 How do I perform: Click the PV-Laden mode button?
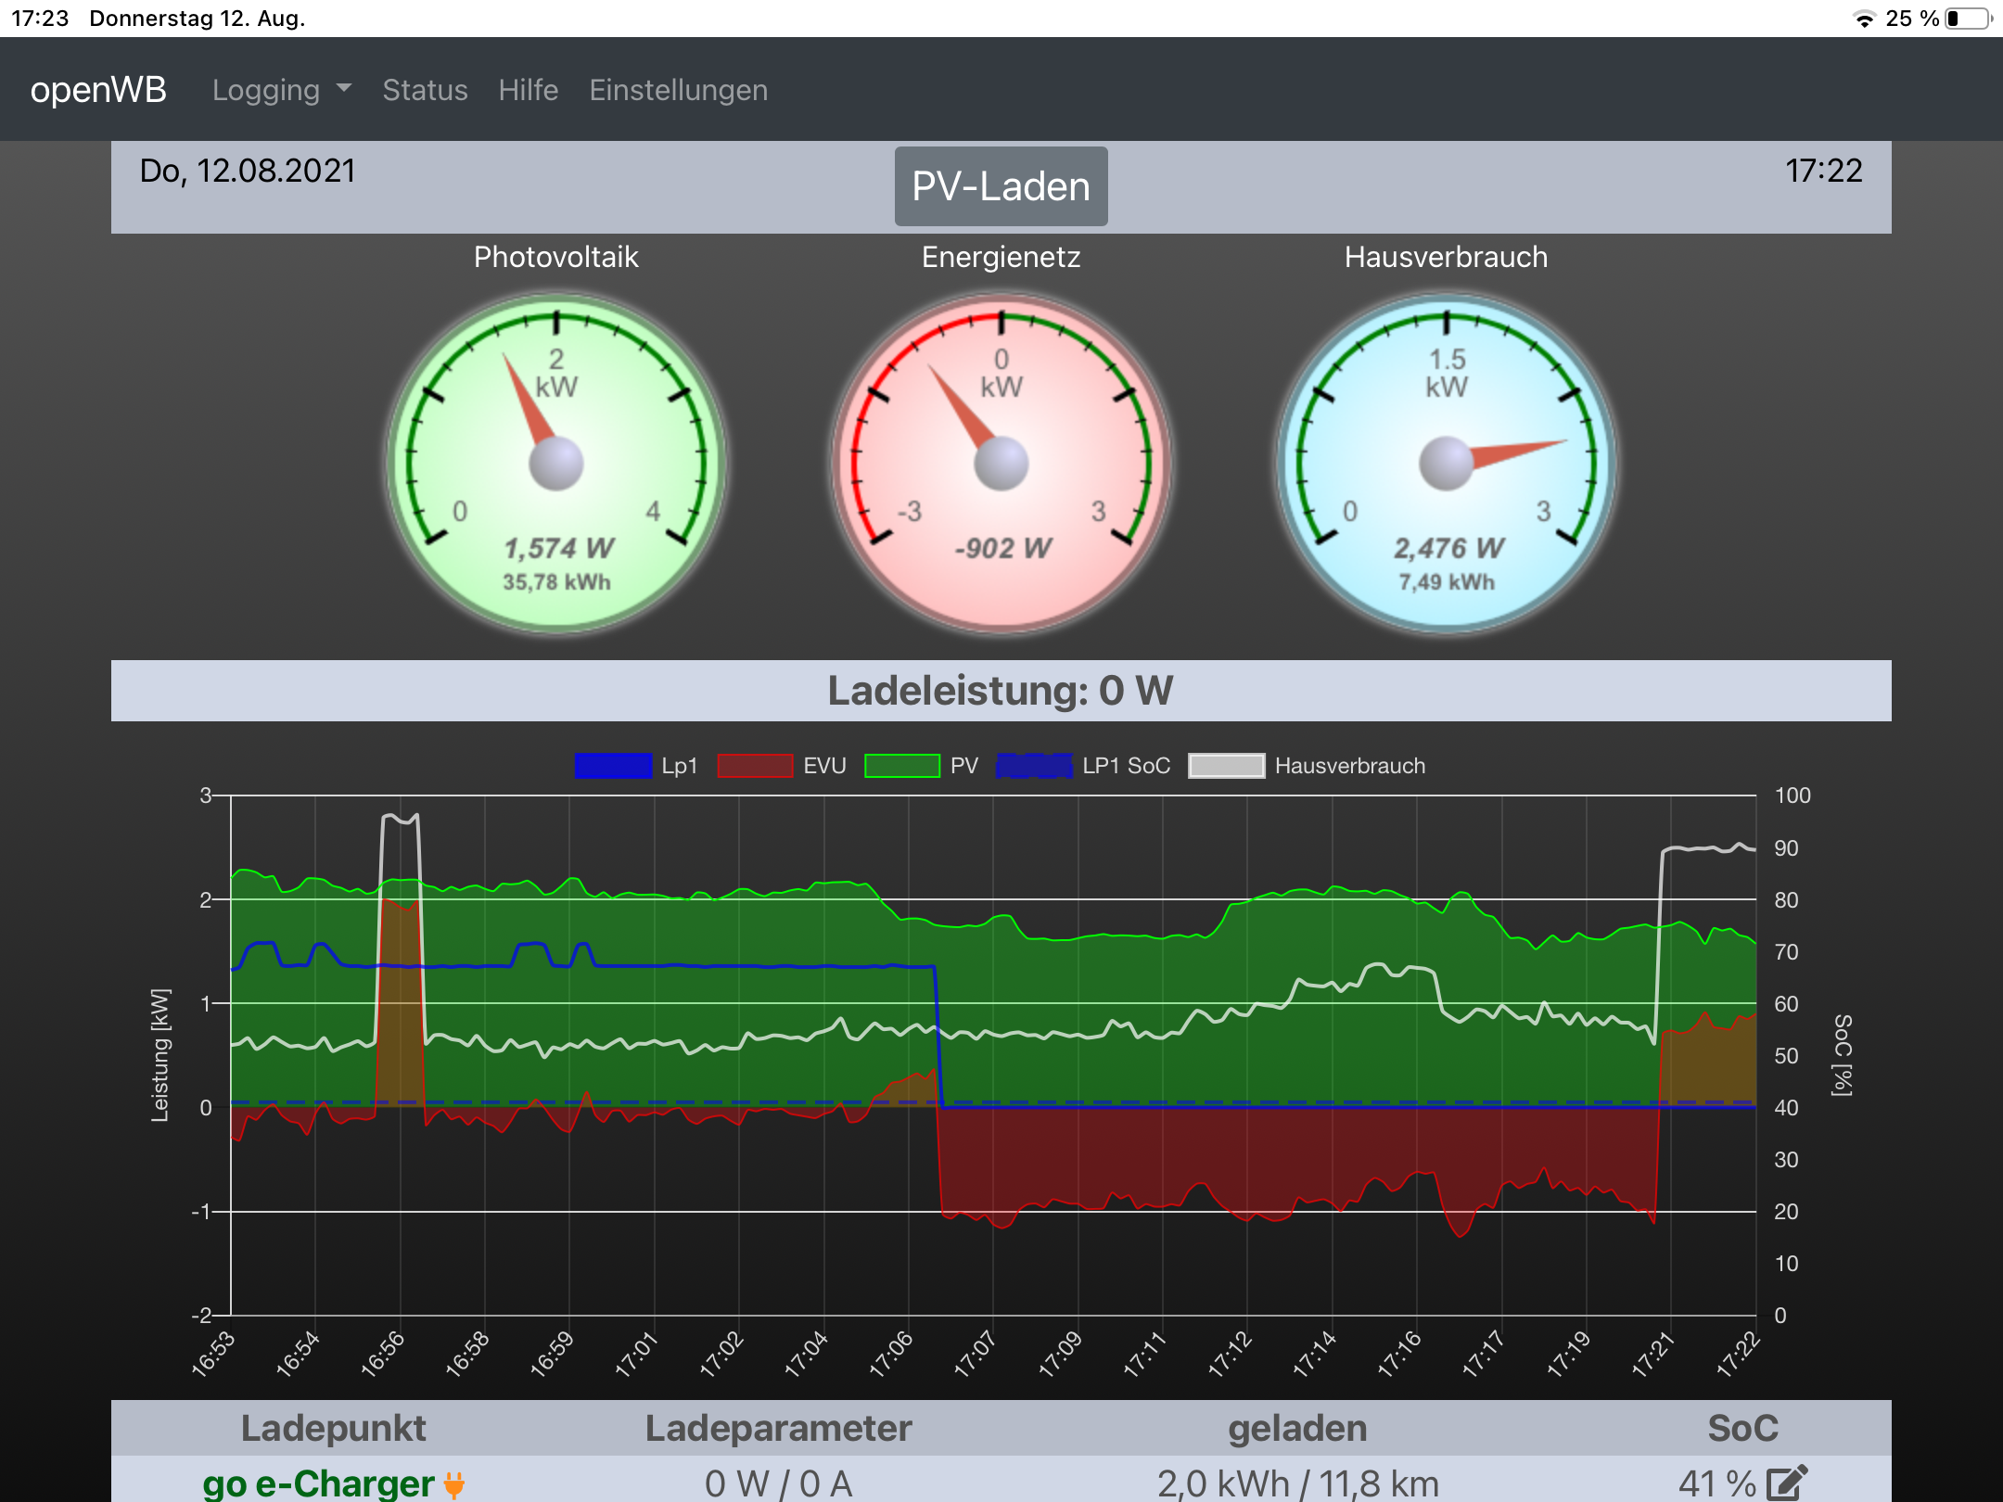tap(1001, 186)
